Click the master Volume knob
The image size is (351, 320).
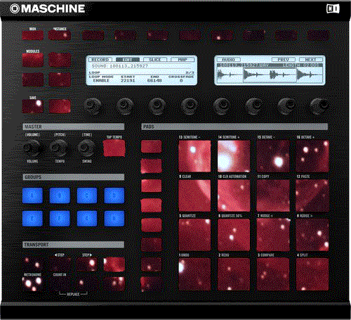coord(32,148)
